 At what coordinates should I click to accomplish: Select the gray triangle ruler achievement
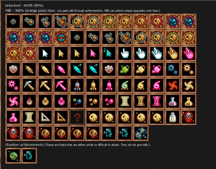pos(45,117)
